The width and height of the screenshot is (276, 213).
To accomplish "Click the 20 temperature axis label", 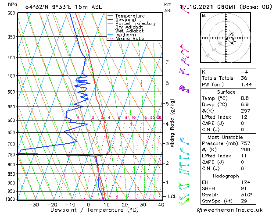I will point(125,205).
